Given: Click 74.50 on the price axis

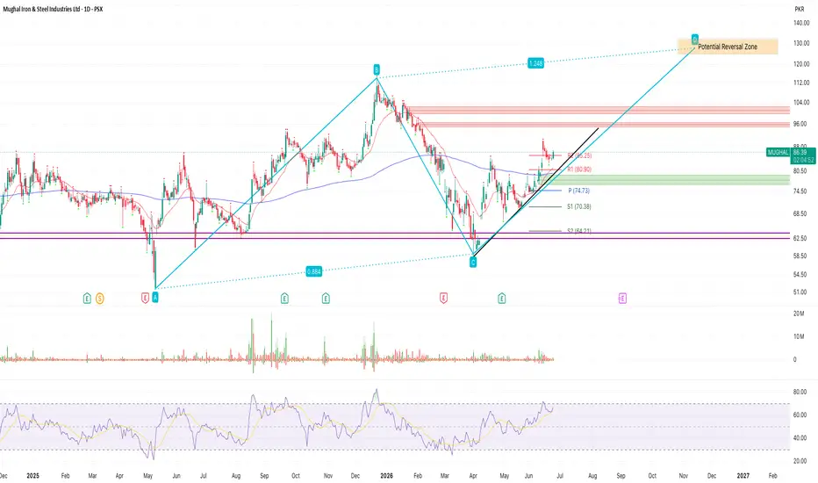Looking at the screenshot, I should (x=800, y=191).
